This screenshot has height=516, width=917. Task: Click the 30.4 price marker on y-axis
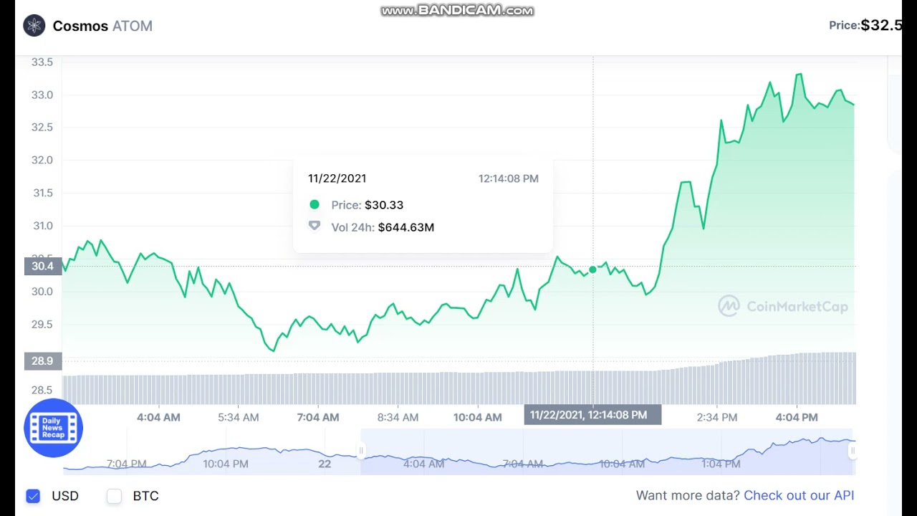pyautogui.click(x=43, y=266)
